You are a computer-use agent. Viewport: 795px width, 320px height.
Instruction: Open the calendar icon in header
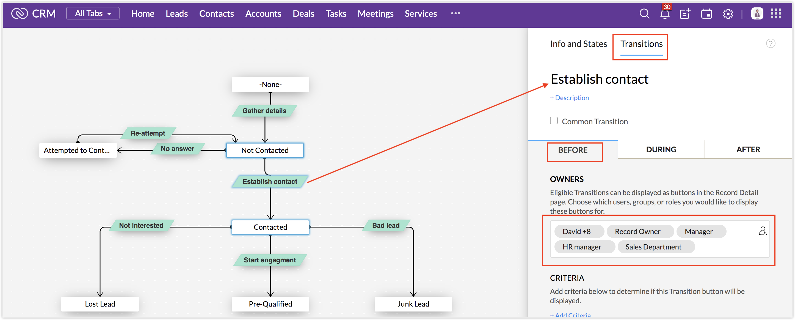point(706,14)
